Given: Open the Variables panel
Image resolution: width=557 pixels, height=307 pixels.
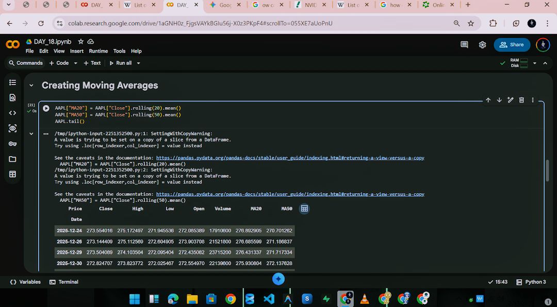Looking at the screenshot, I should 26,282.
